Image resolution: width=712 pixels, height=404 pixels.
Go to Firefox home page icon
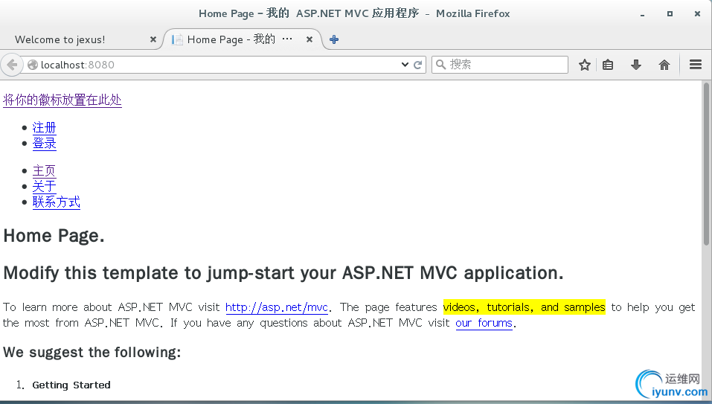[x=664, y=65]
